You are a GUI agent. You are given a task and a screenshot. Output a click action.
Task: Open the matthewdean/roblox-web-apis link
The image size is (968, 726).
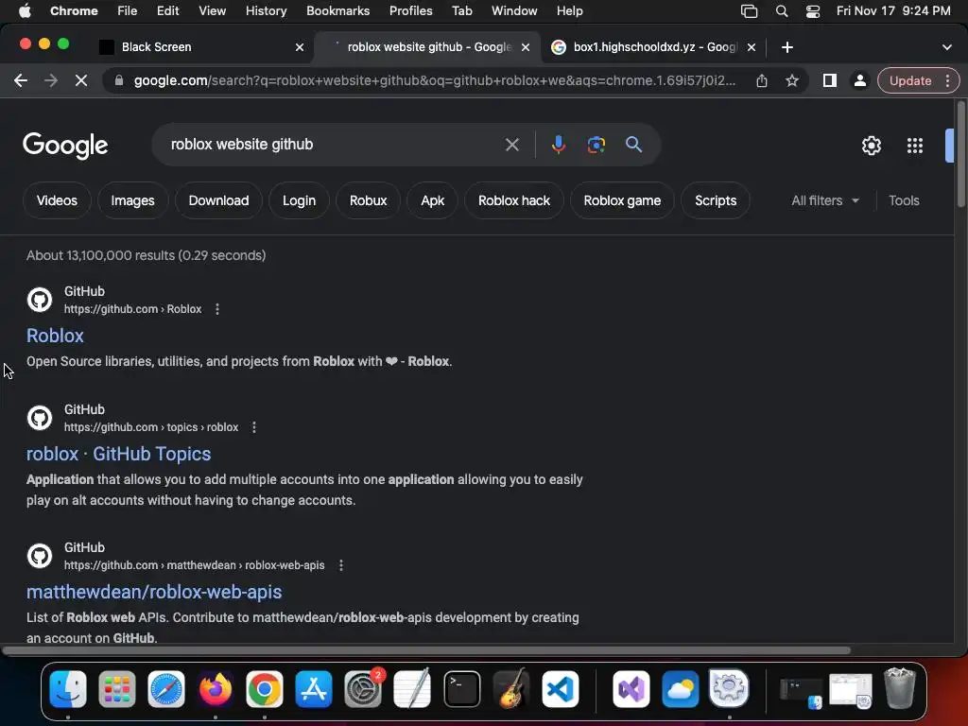click(154, 592)
